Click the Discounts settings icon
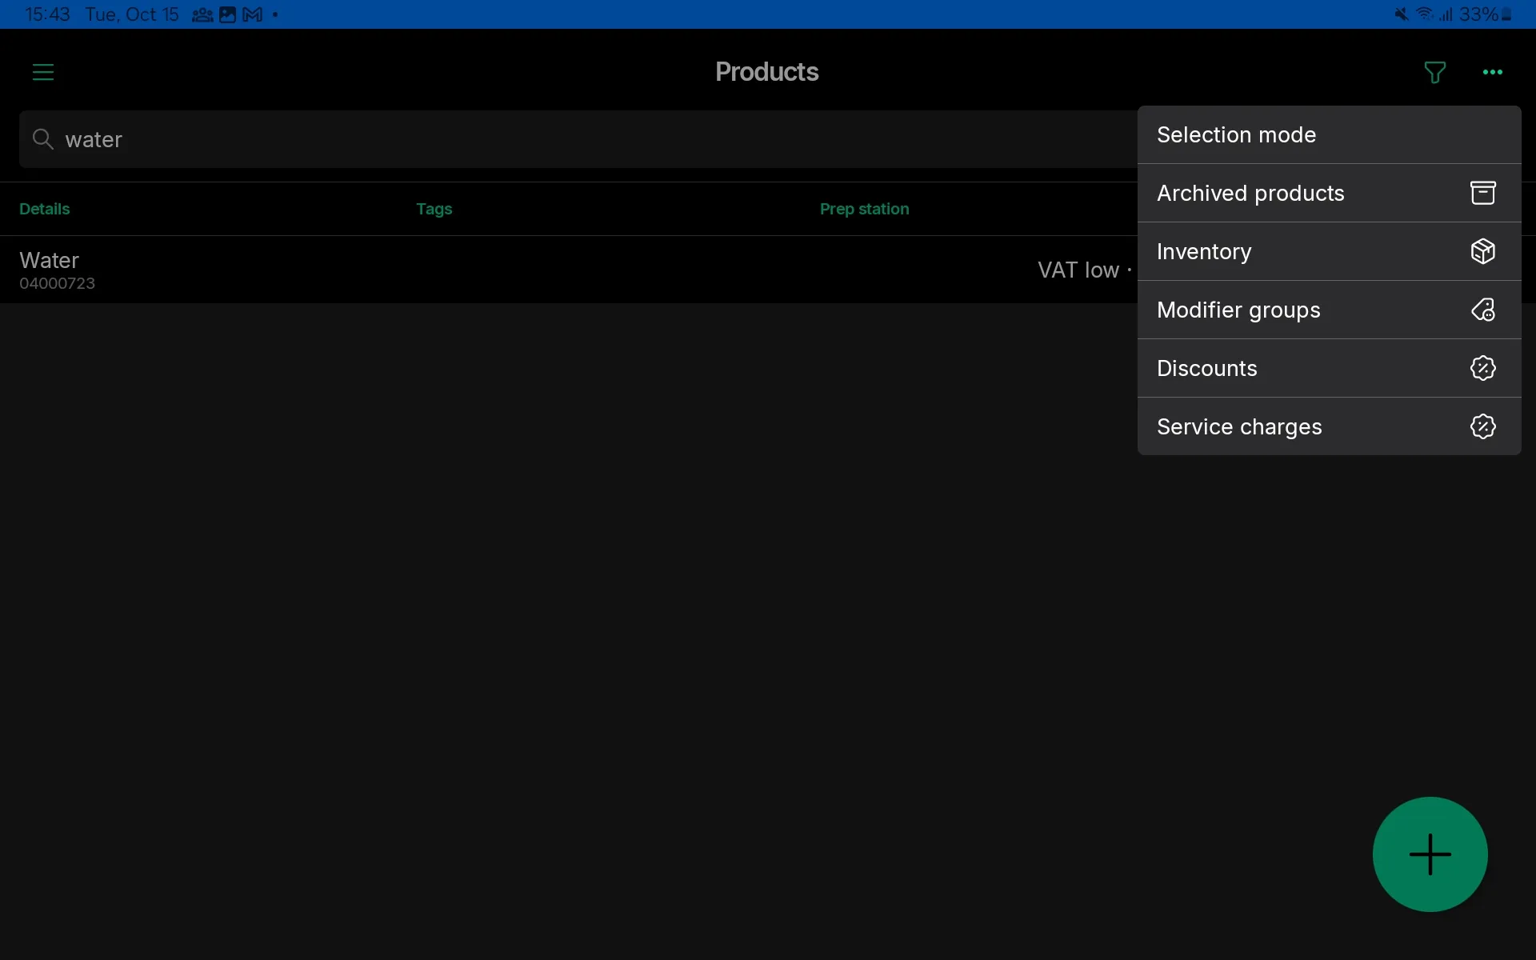 [1483, 367]
